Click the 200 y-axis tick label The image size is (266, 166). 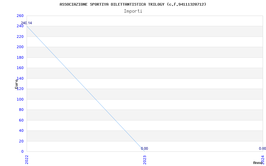(20, 47)
